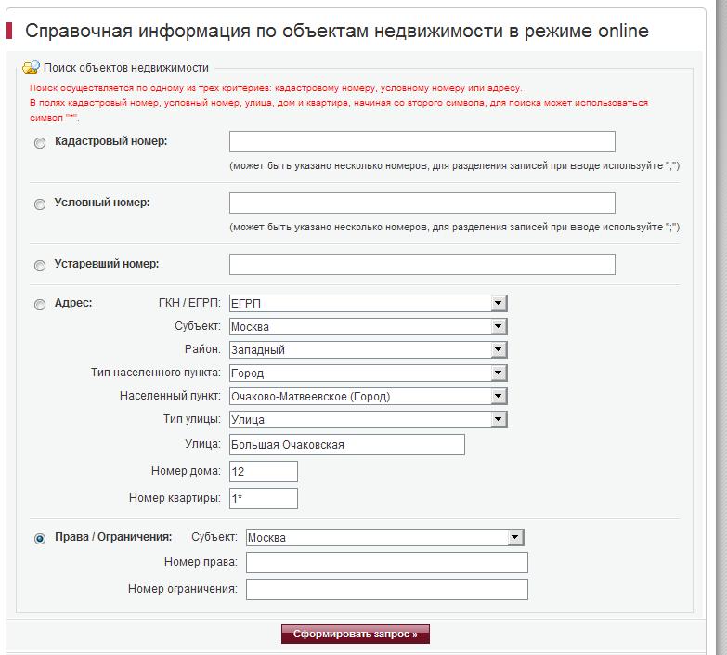Image resolution: width=727 pixels, height=655 pixels.
Task: Click into the Условный номер input field
Action: 422,203
